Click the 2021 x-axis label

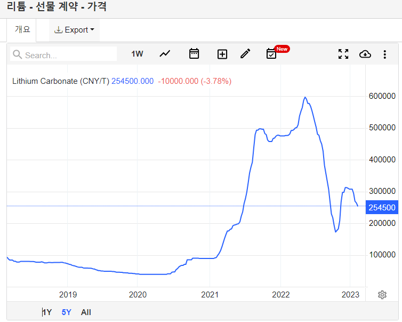click(x=210, y=295)
